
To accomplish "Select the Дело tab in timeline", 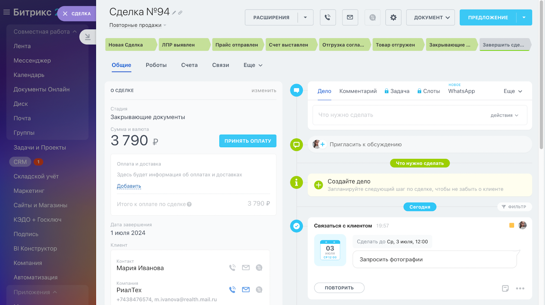I will [x=324, y=91].
